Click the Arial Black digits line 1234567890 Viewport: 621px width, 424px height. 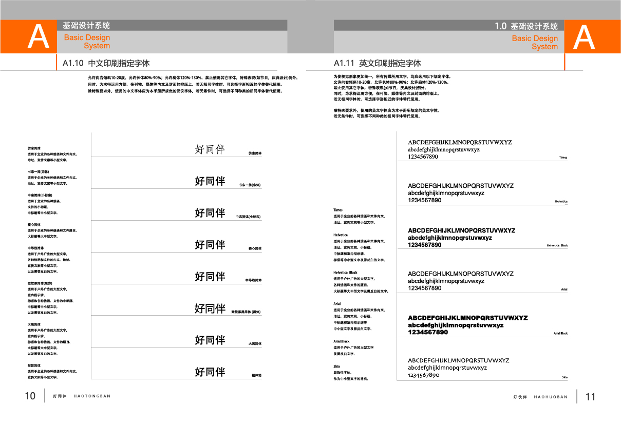pos(428,332)
